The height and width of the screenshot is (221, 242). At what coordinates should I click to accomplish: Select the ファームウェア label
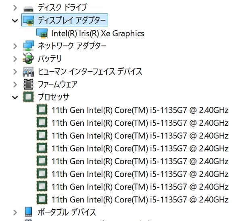[57, 84]
